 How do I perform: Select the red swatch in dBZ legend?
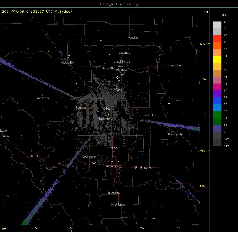(x=217, y=39)
